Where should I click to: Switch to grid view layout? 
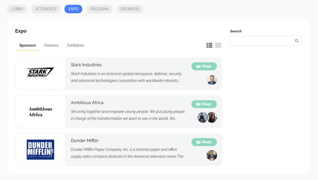218,45
